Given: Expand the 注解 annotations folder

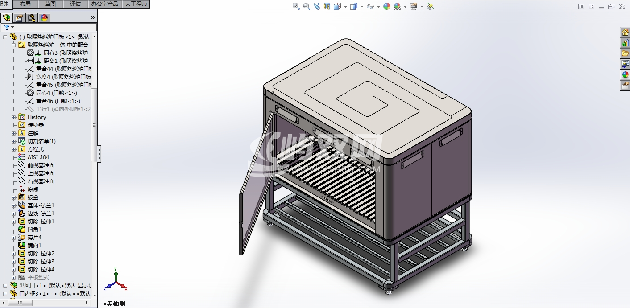Looking at the screenshot, I should pos(13,133).
